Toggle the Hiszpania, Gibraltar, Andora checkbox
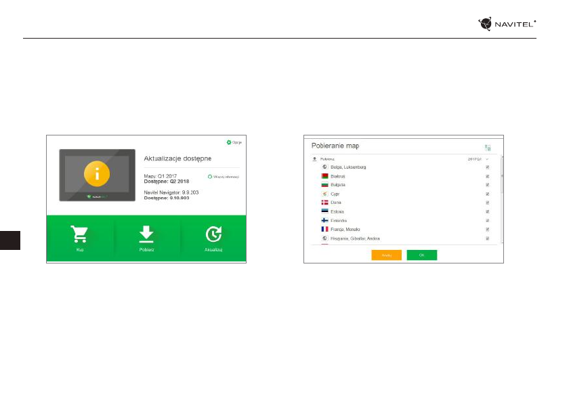 coord(487,238)
